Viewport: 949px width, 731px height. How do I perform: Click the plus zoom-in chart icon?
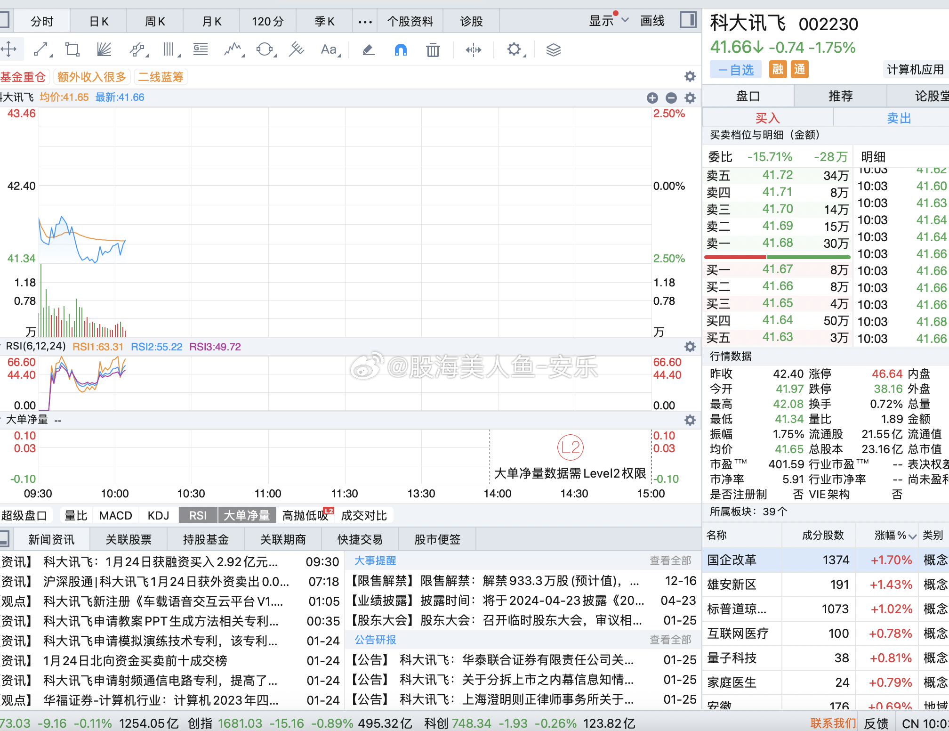(652, 98)
